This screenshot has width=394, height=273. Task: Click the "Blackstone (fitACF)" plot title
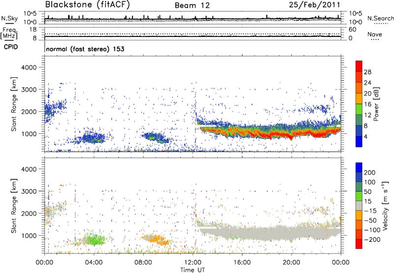coord(88,4)
